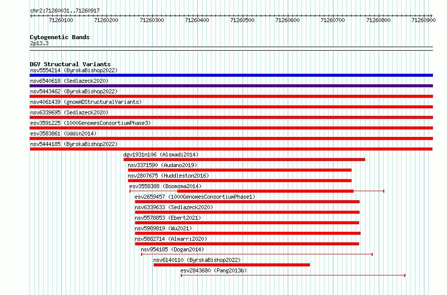Click ruler position 71260400
The height and width of the screenshot is (295, 447).
[197, 20]
